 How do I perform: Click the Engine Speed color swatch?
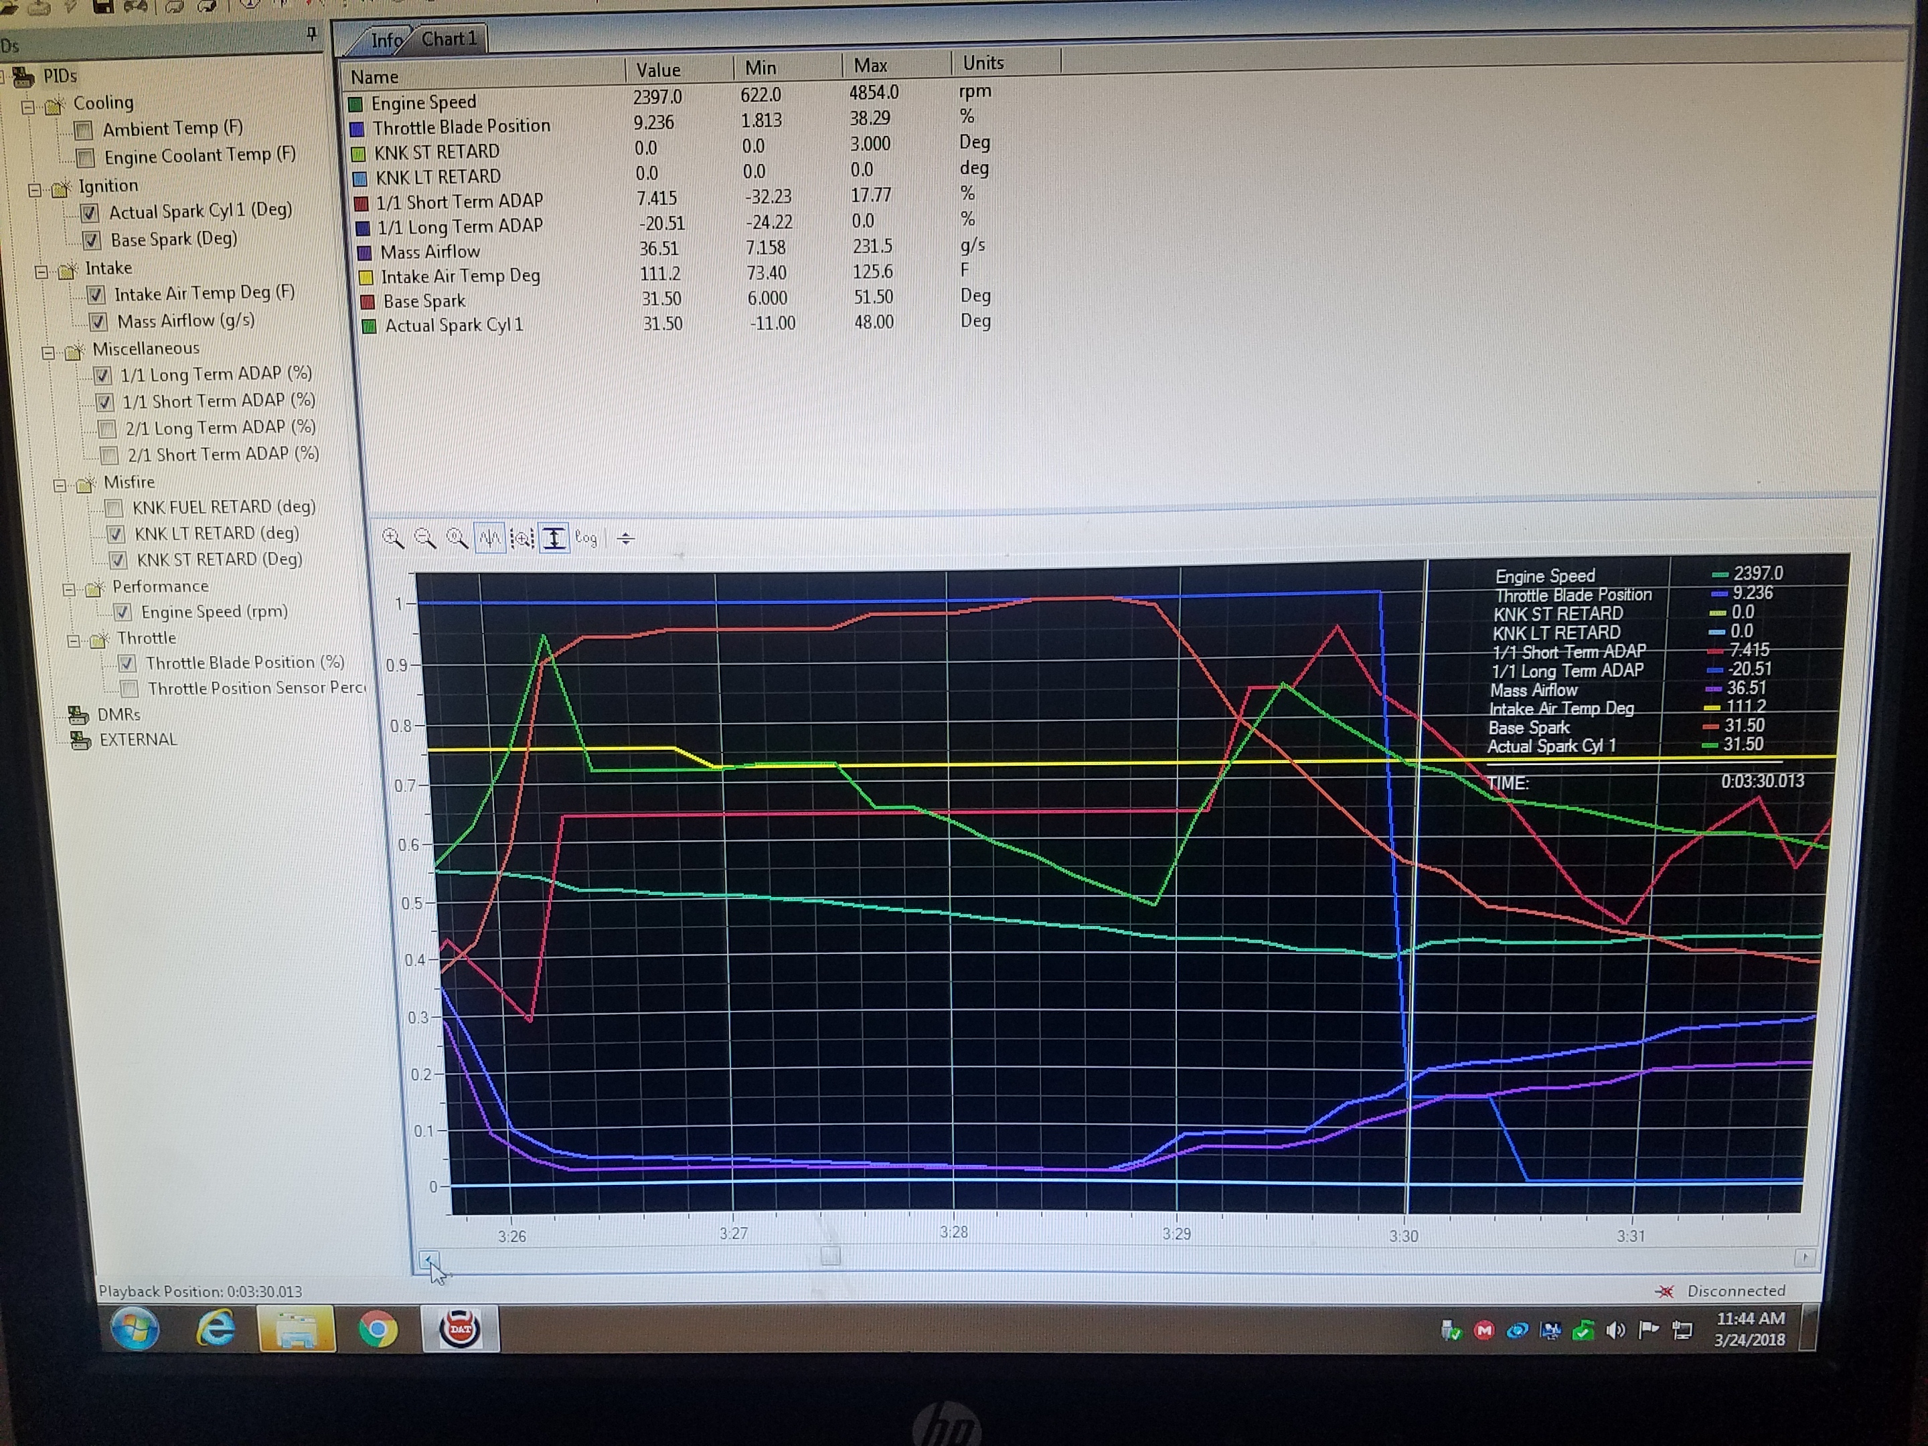click(x=355, y=104)
